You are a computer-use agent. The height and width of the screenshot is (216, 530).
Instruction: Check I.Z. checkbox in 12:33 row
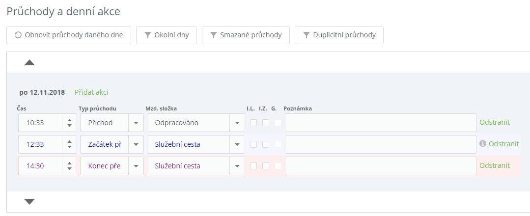point(266,144)
